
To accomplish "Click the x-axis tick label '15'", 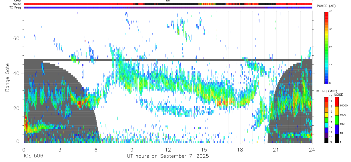I will coord(204,149).
